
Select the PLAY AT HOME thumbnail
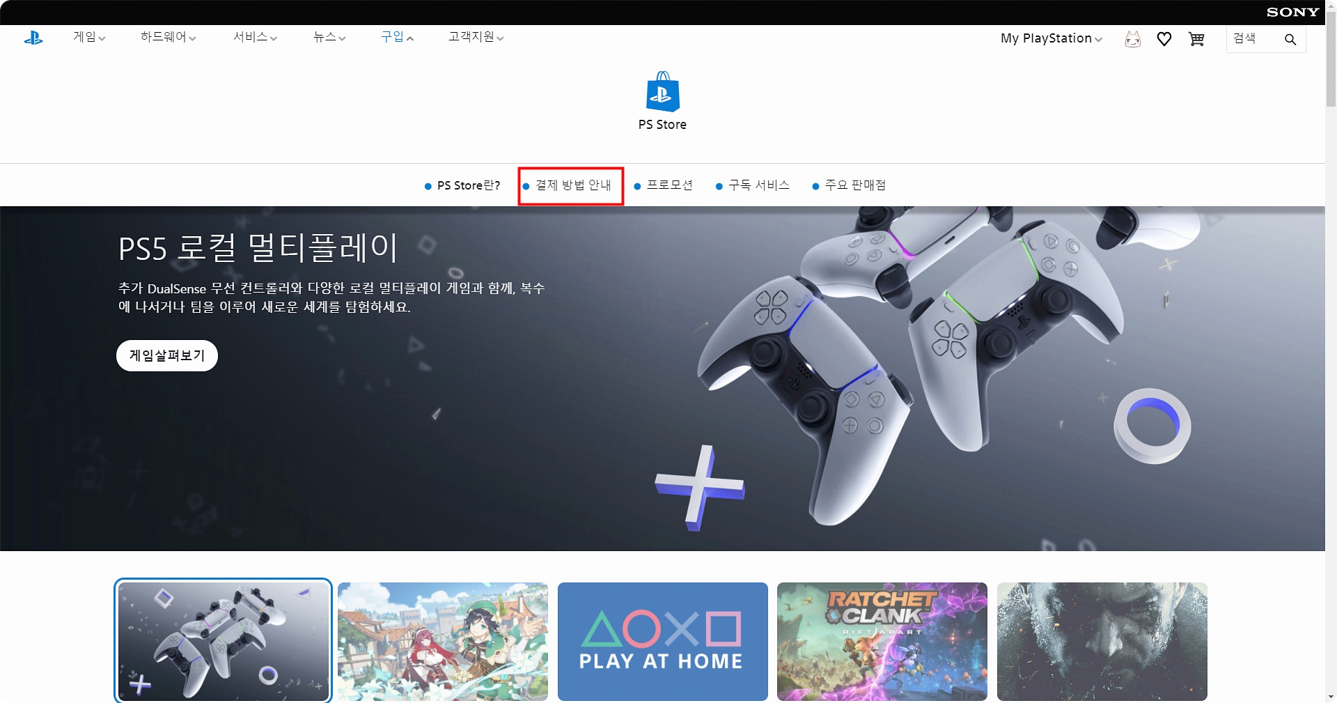pyautogui.click(x=663, y=642)
